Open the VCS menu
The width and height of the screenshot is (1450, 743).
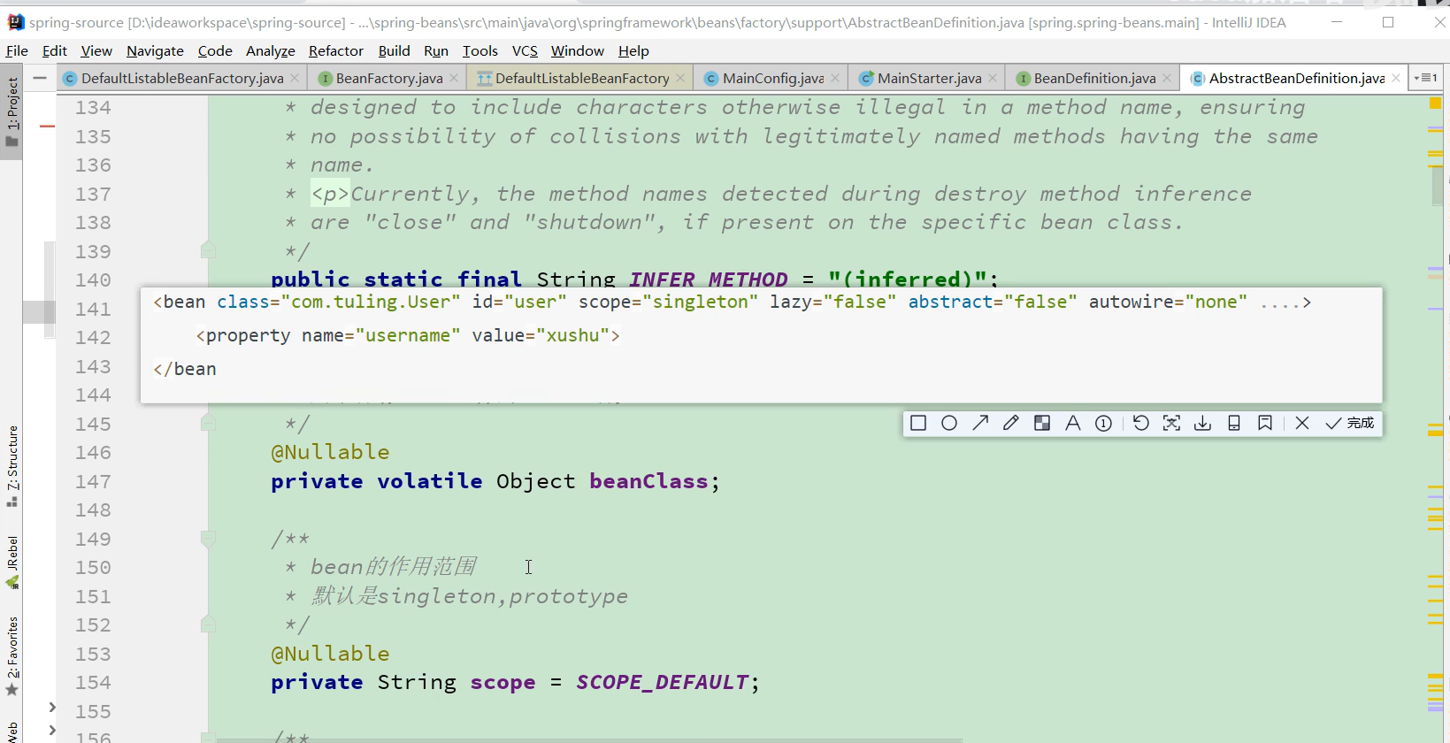[x=525, y=51]
